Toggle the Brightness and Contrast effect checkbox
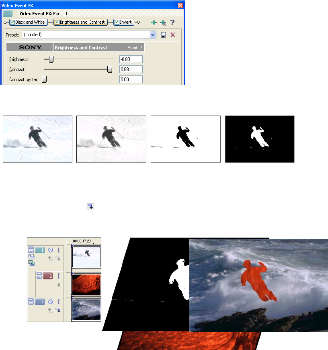 57,22
